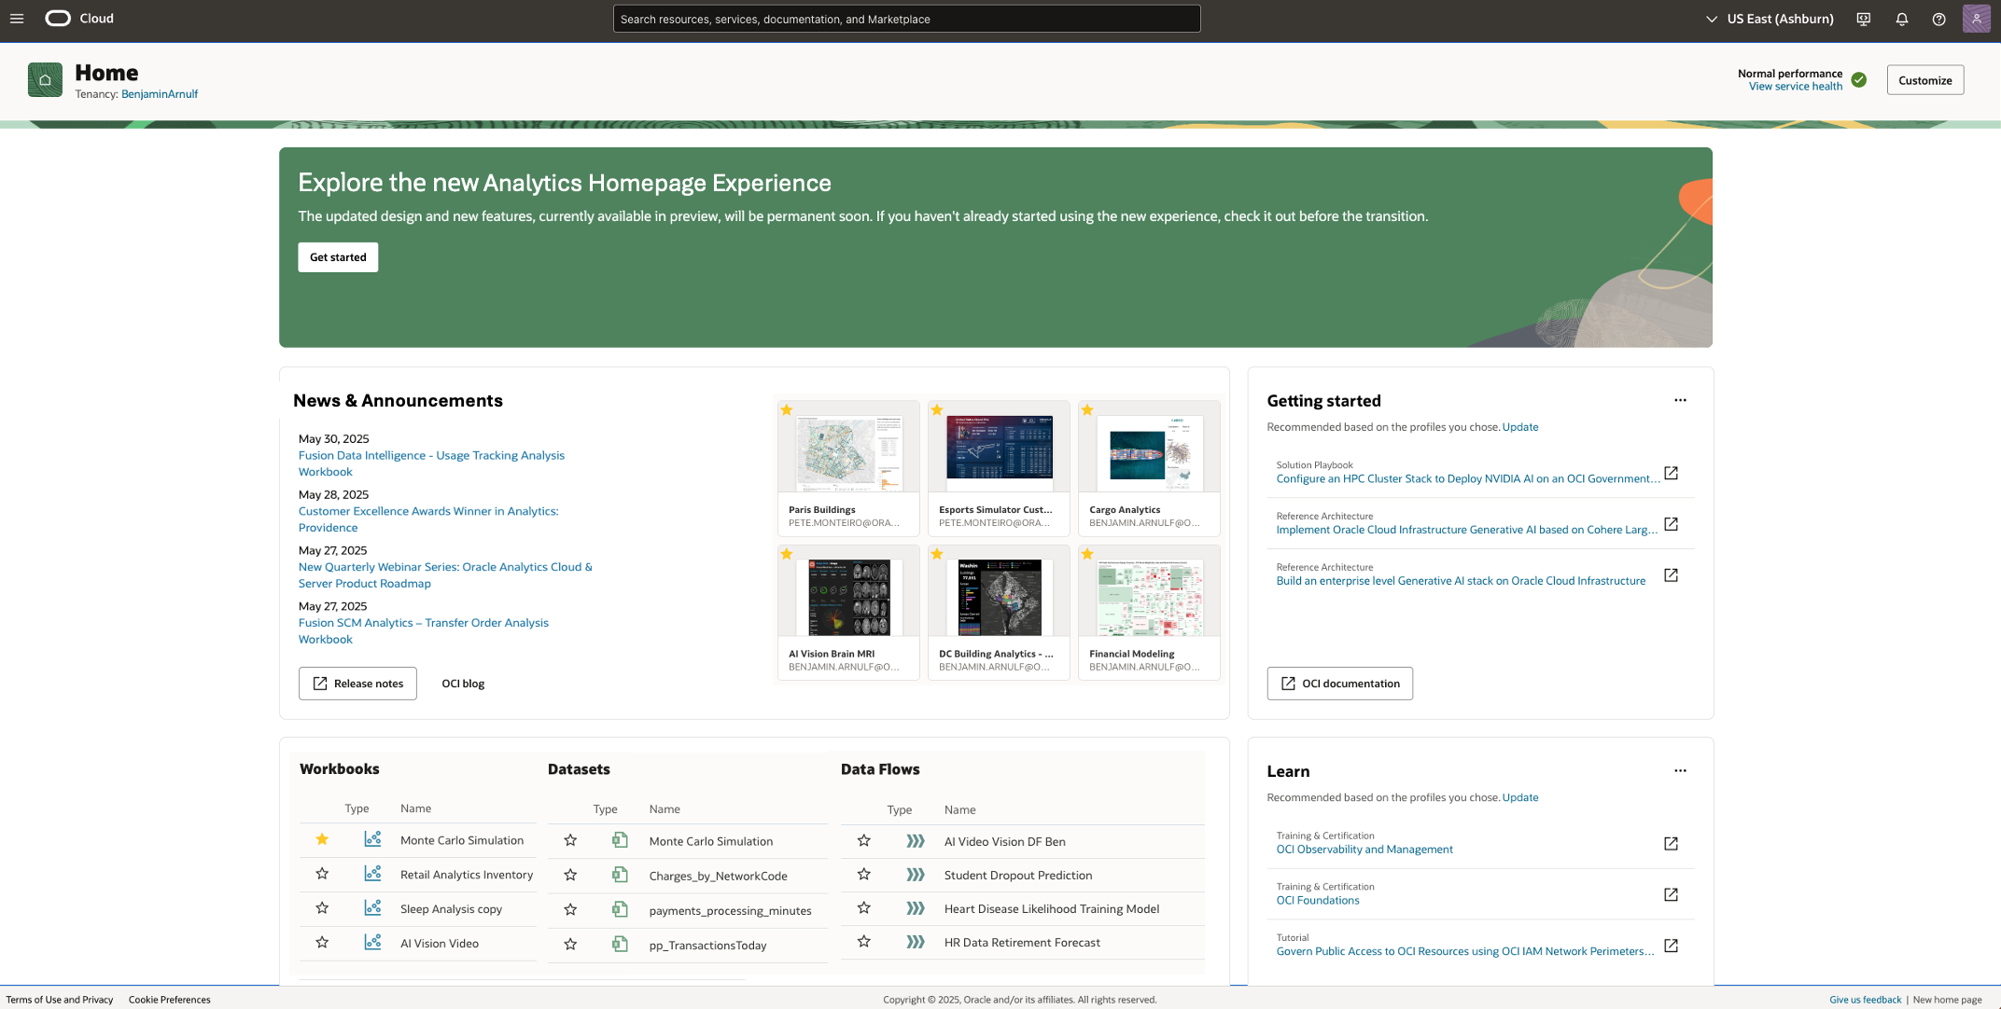Image resolution: width=2001 pixels, height=1009 pixels.
Task: Click View service health link
Action: click(1795, 87)
